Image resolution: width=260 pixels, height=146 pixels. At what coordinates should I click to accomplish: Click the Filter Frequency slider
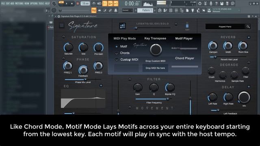(x=154, y=99)
